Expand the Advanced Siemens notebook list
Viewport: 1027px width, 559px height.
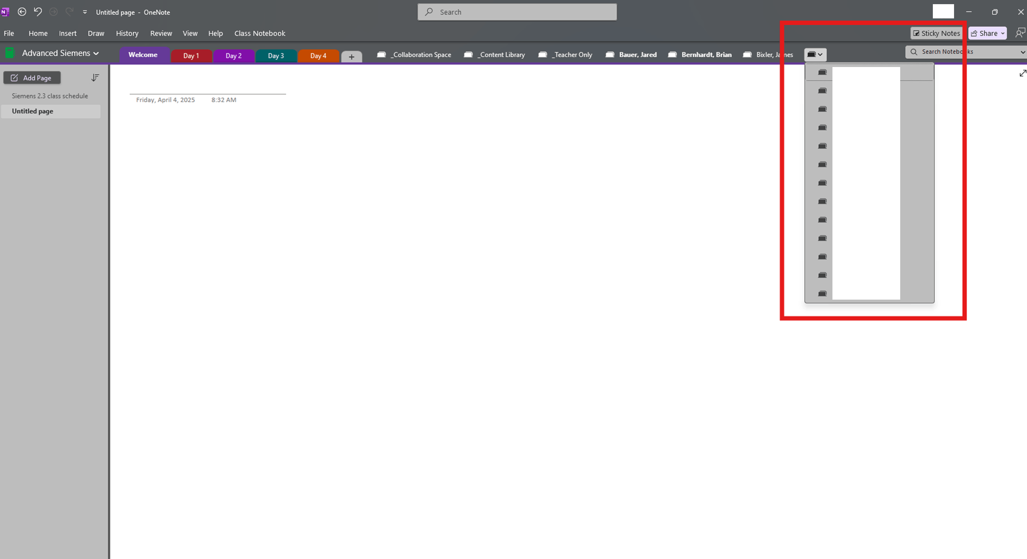tap(96, 53)
